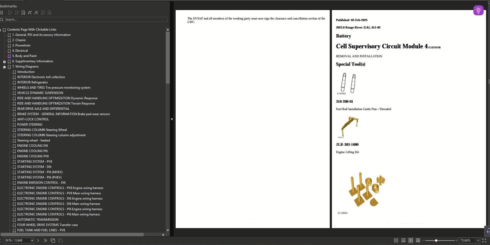Decrease bookmark font size with A- icon

pyautogui.click(x=36, y=13)
